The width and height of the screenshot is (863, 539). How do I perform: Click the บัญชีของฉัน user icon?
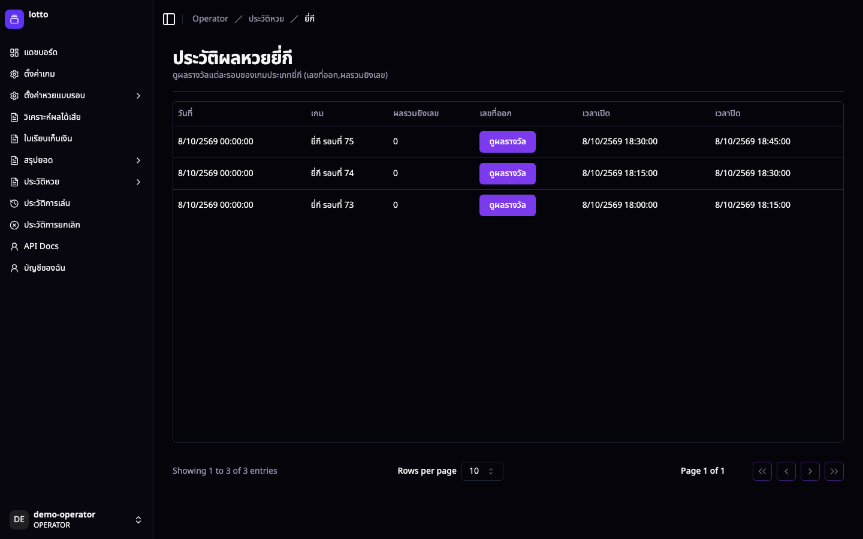14,268
